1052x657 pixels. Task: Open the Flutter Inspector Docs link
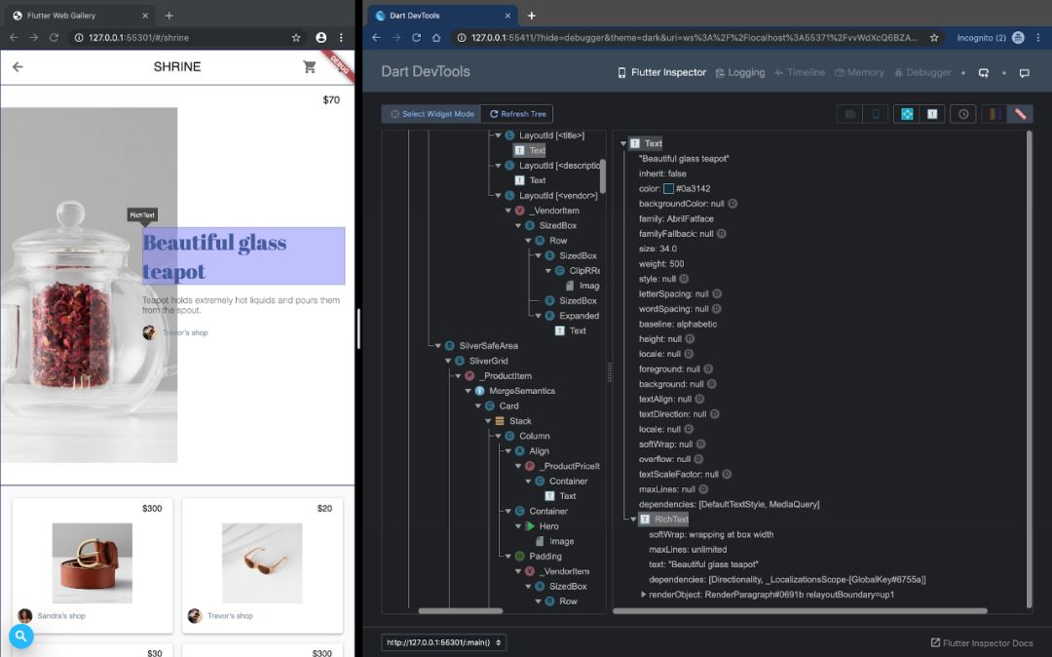pyautogui.click(x=982, y=643)
